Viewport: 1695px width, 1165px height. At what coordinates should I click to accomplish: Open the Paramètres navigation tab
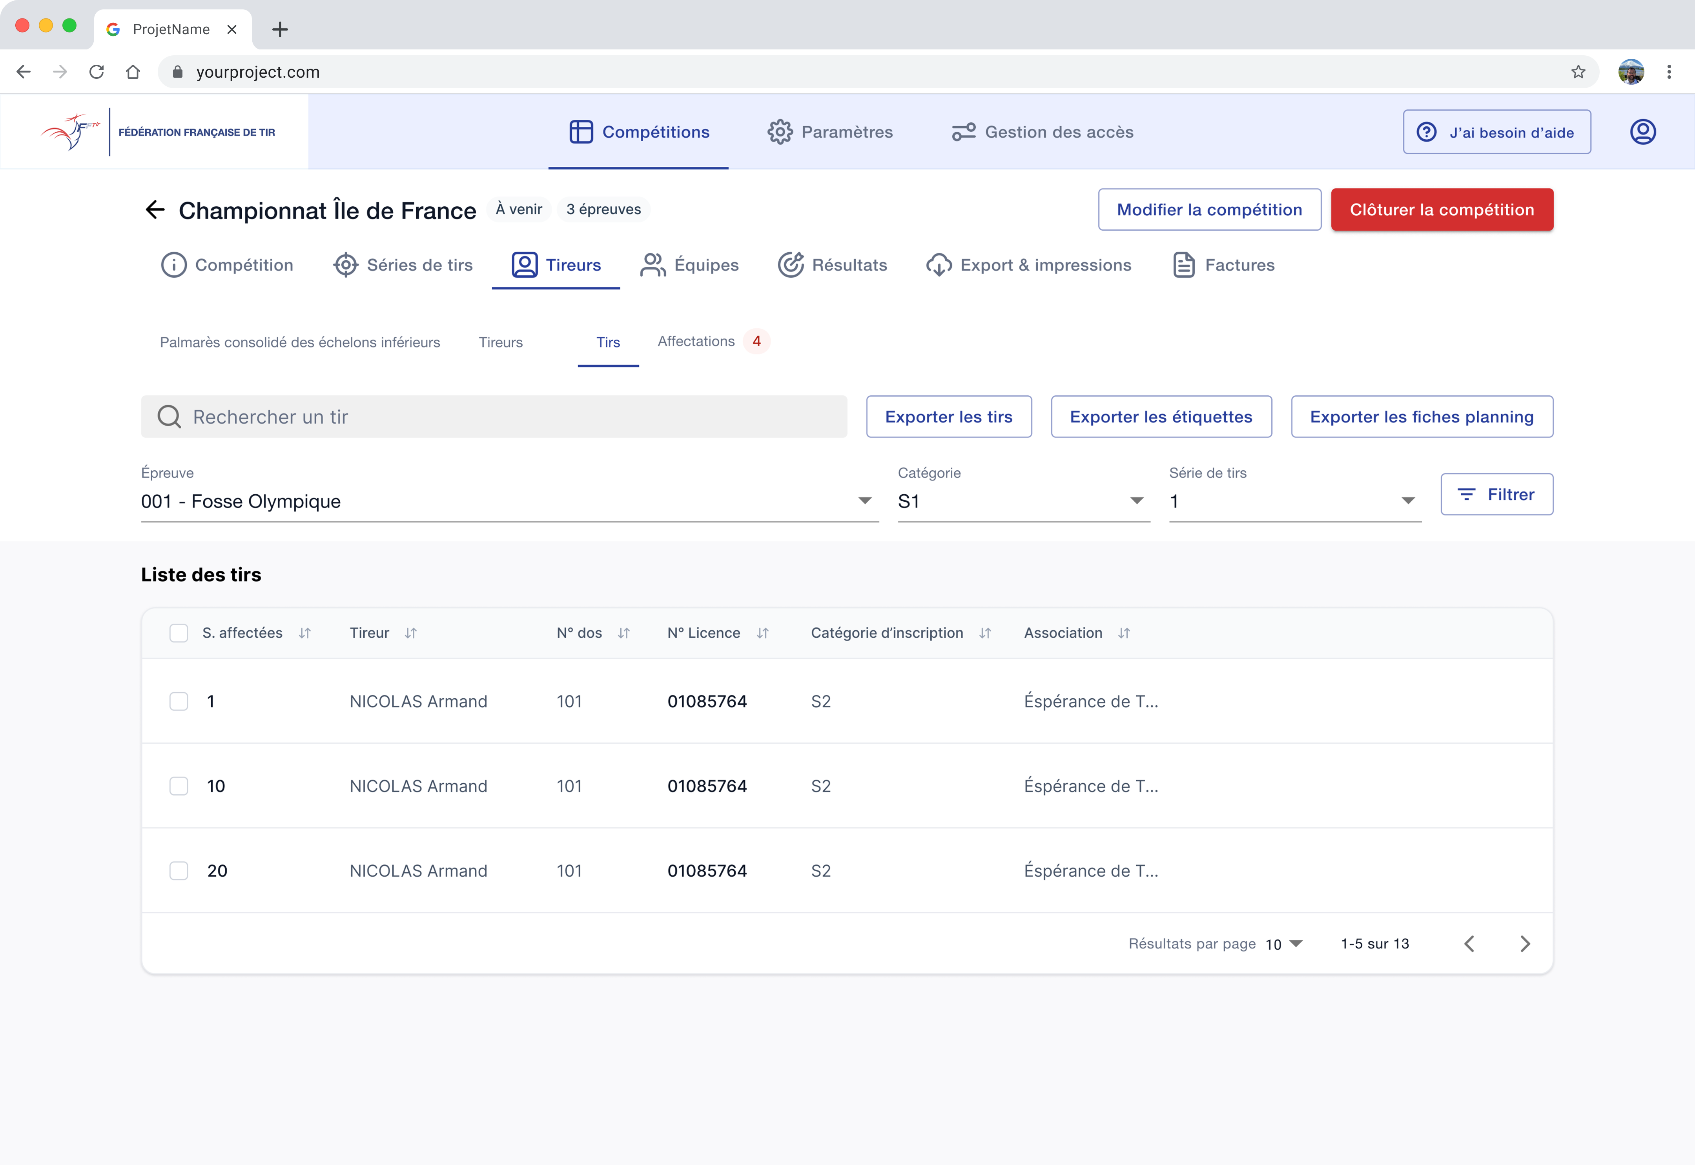pyautogui.click(x=830, y=132)
